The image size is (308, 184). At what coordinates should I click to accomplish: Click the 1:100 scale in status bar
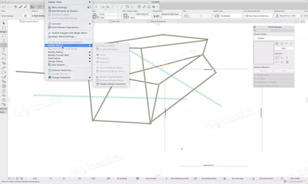click(x=93, y=178)
